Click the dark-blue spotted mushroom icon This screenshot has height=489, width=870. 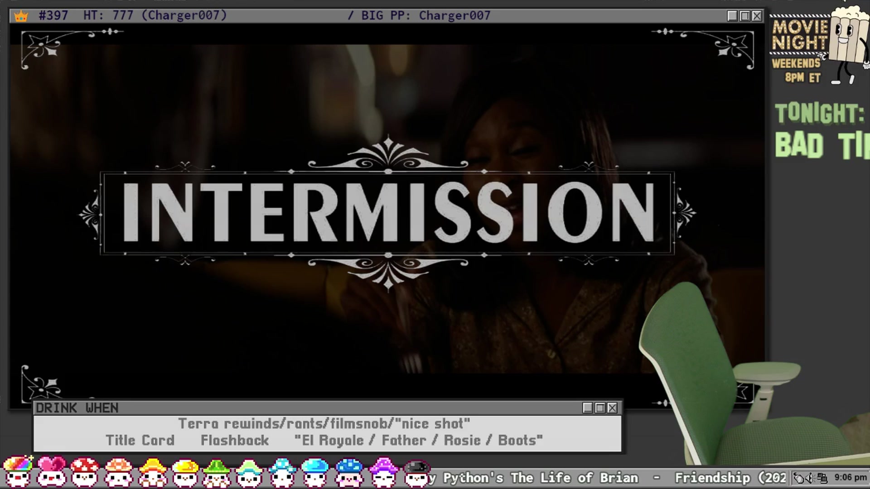pos(349,472)
